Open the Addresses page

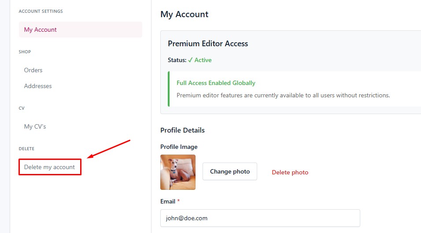(38, 86)
